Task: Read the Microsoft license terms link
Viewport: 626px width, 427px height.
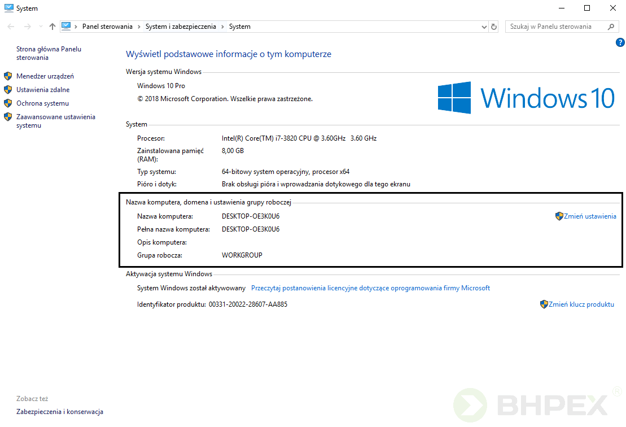Action: point(370,288)
